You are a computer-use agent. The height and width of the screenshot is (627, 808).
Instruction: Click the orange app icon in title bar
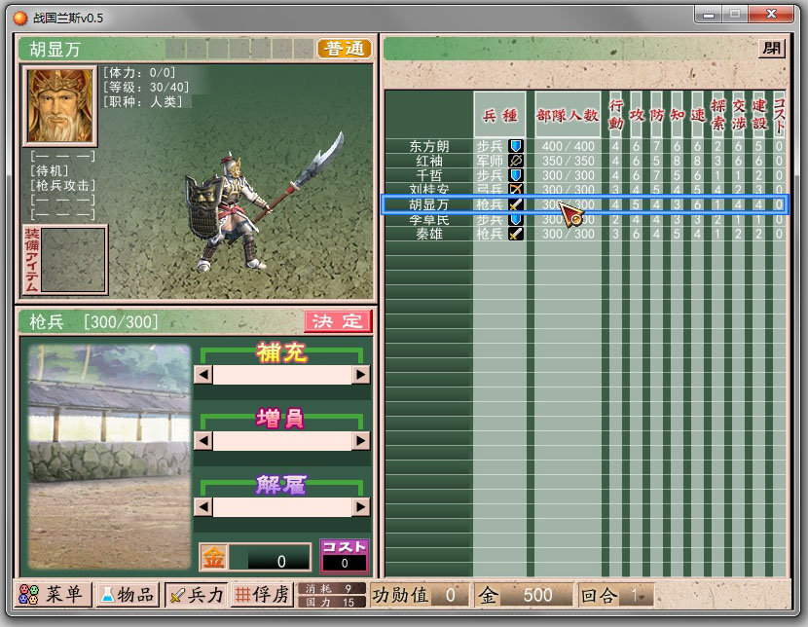(19, 18)
